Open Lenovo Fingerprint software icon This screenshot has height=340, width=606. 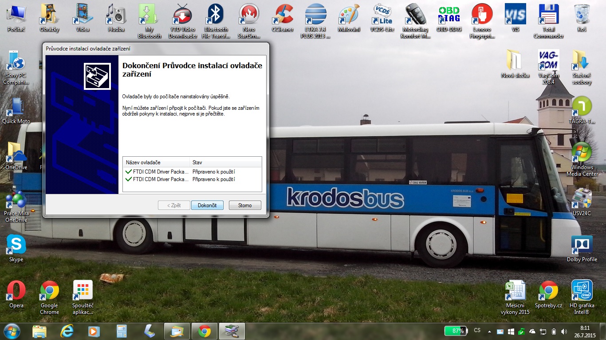pyautogui.click(x=482, y=21)
